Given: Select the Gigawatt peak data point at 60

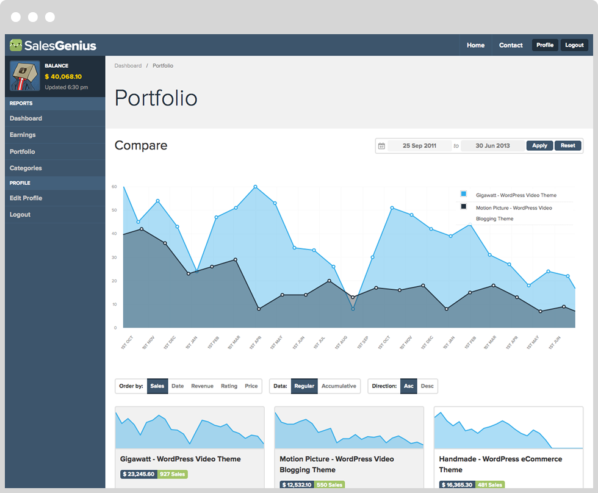Looking at the screenshot, I should [x=255, y=187].
